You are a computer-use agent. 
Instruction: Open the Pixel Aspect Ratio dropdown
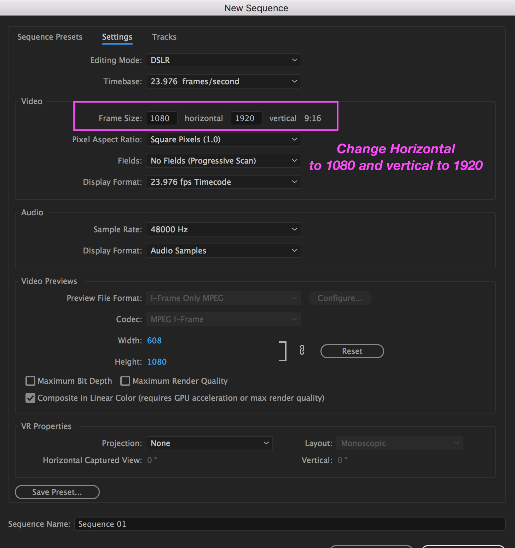[223, 139]
